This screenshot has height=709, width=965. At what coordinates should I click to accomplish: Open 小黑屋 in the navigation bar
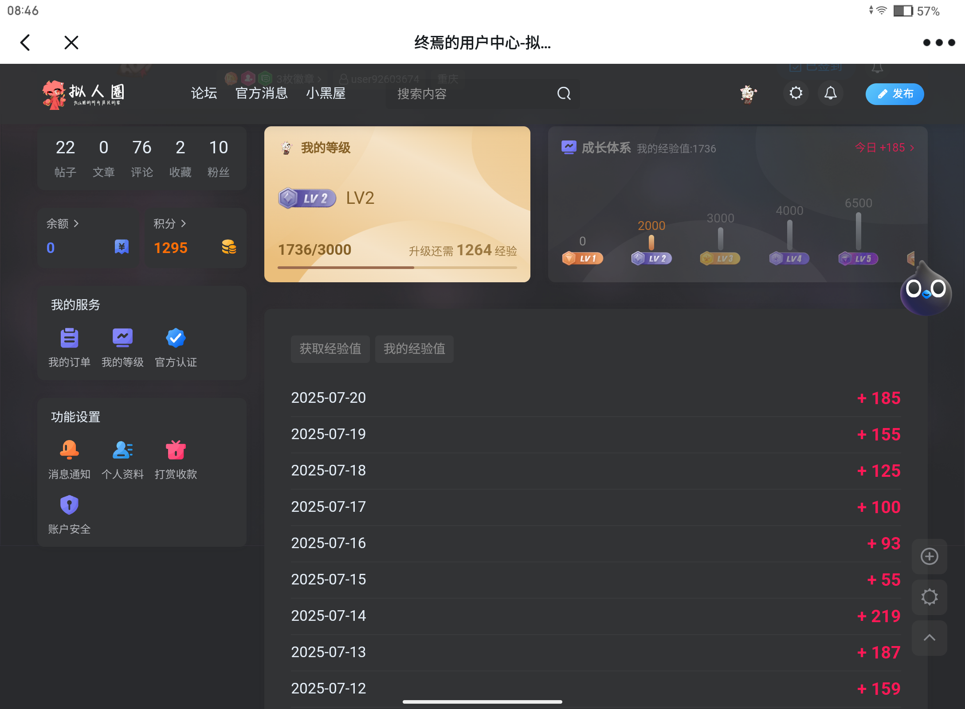tap(326, 93)
